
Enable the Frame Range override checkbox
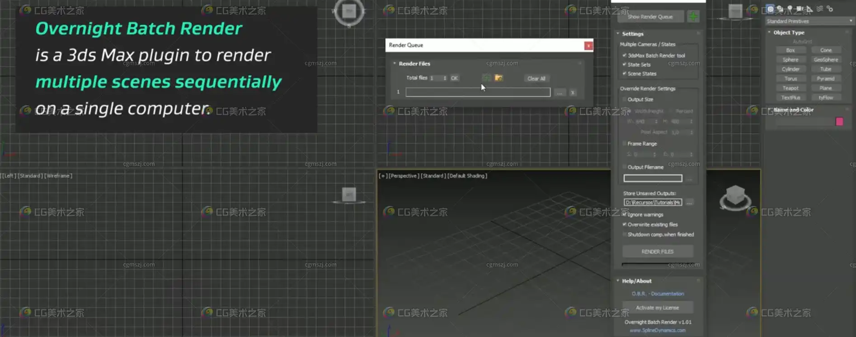(625, 144)
